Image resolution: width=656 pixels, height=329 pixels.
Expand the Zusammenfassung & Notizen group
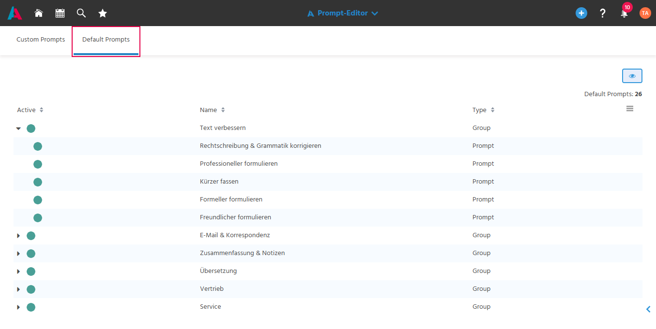click(x=18, y=254)
